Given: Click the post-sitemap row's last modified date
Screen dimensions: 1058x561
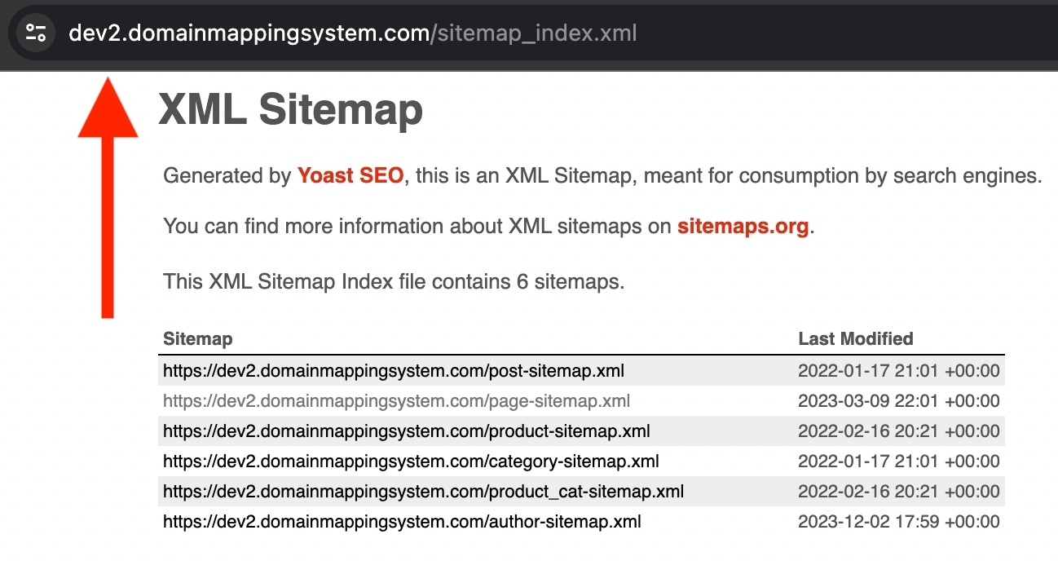Looking at the screenshot, I should click(898, 371).
